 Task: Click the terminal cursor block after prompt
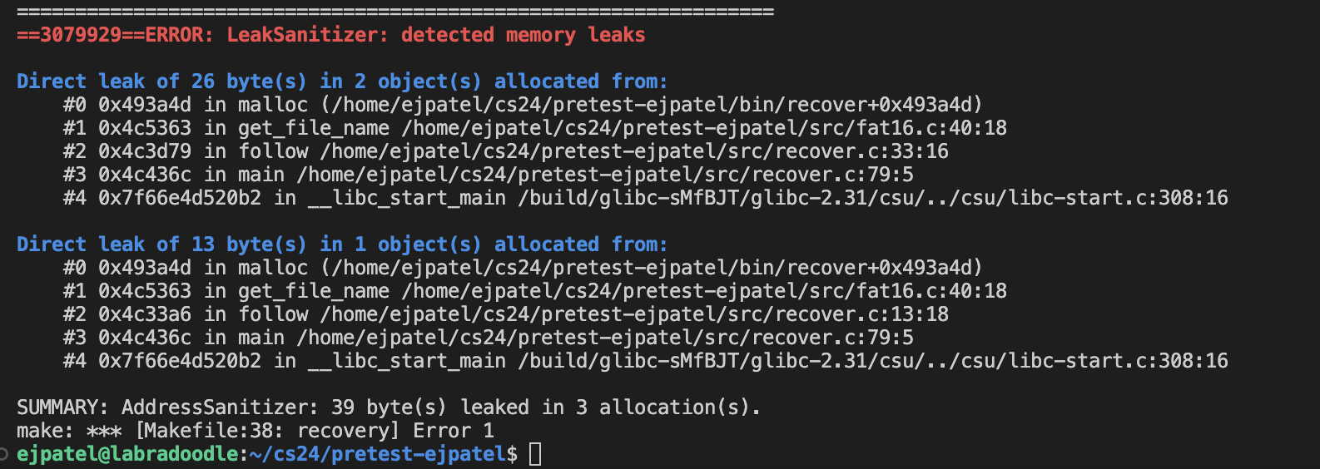[535, 455]
